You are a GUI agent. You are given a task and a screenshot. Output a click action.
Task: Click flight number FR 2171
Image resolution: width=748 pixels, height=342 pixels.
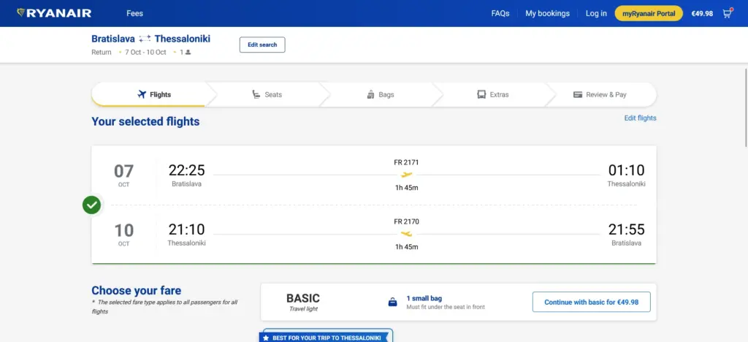coord(406,162)
